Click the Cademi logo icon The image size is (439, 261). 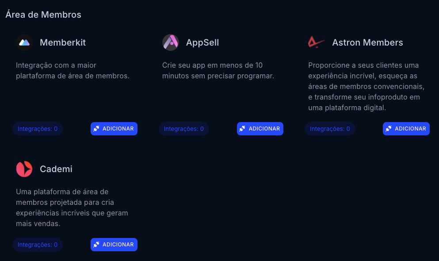click(24, 169)
